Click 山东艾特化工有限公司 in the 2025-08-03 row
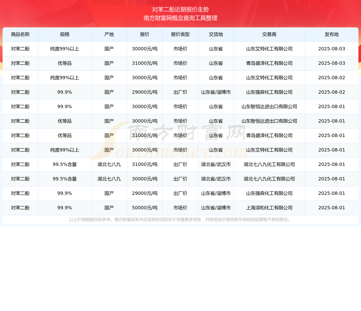 [x=269, y=49]
